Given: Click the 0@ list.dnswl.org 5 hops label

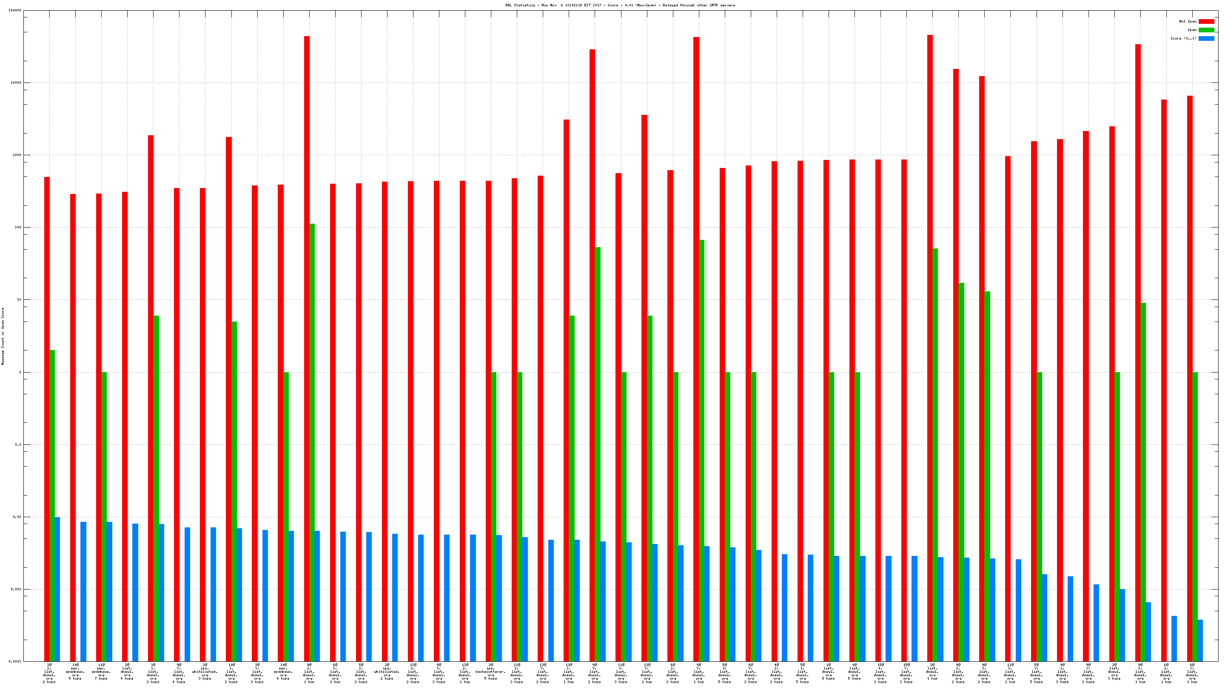Looking at the screenshot, I should 854,672.
